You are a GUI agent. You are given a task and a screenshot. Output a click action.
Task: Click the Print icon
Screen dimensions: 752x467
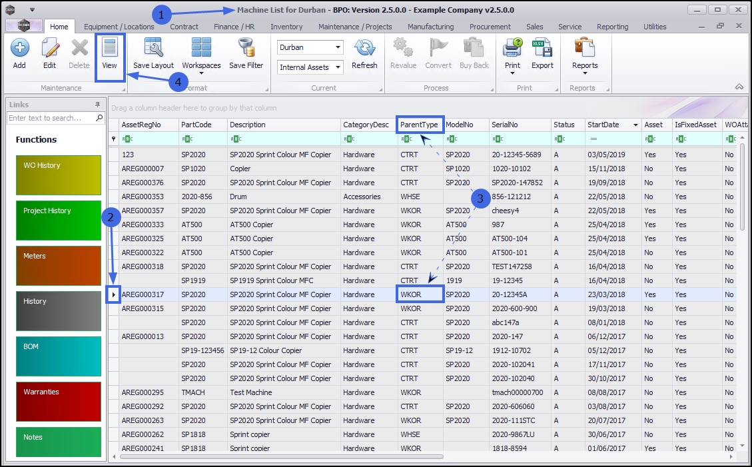pyautogui.click(x=512, y=49)
